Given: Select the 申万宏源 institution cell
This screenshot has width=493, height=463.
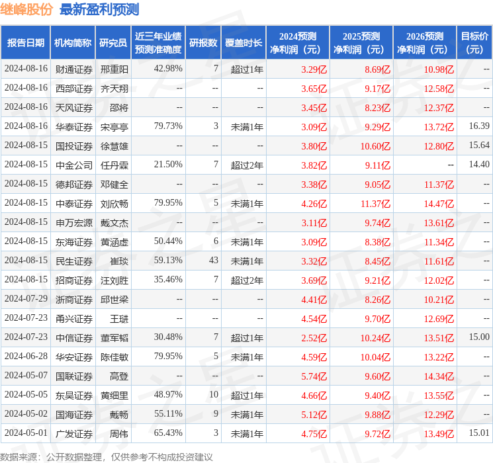Looking at the screenshot, I should (74, 223).
